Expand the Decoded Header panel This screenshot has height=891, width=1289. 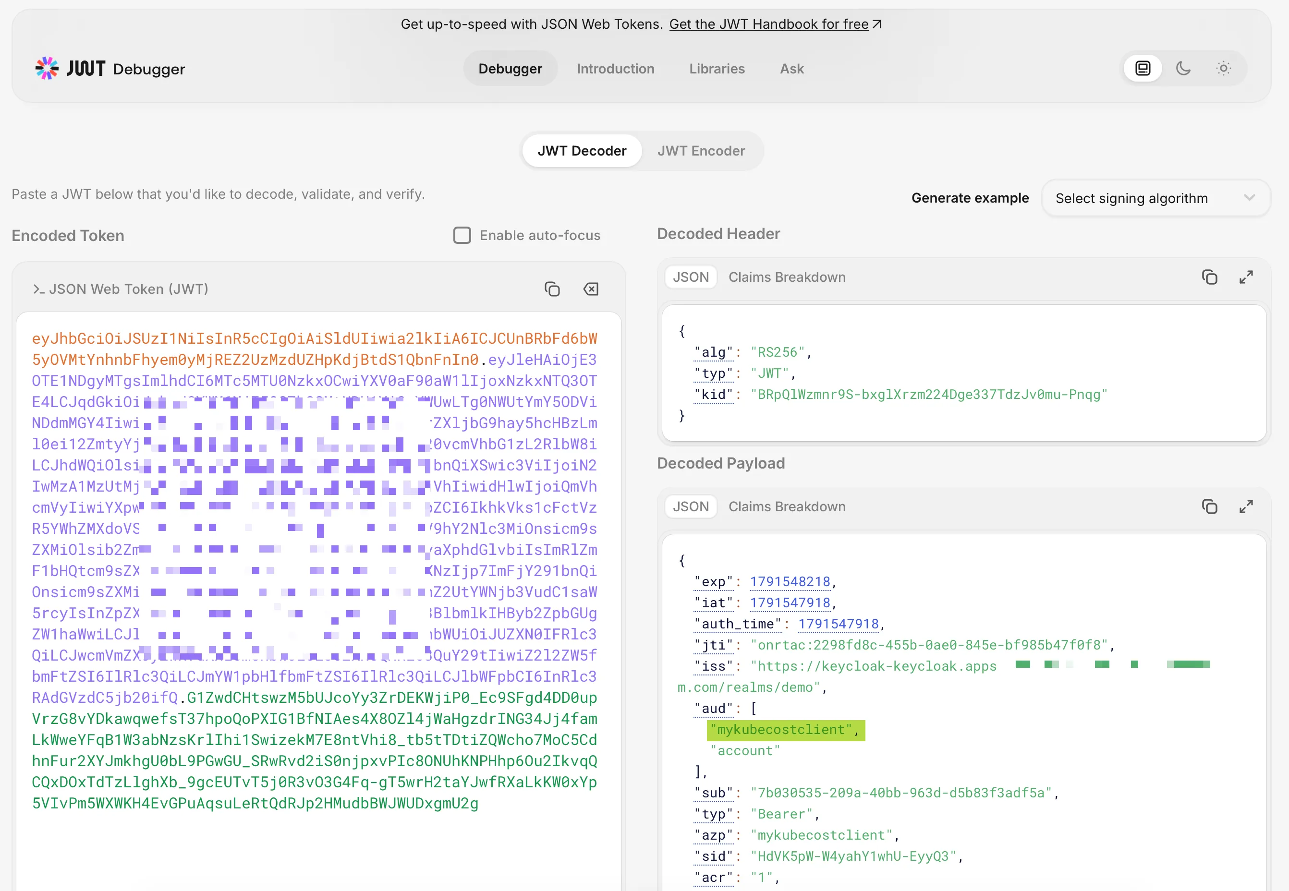(1246, 277)
